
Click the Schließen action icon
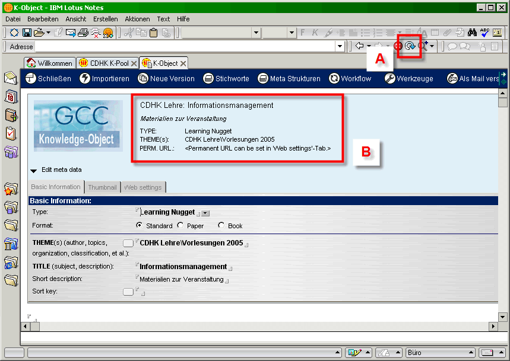30,78
